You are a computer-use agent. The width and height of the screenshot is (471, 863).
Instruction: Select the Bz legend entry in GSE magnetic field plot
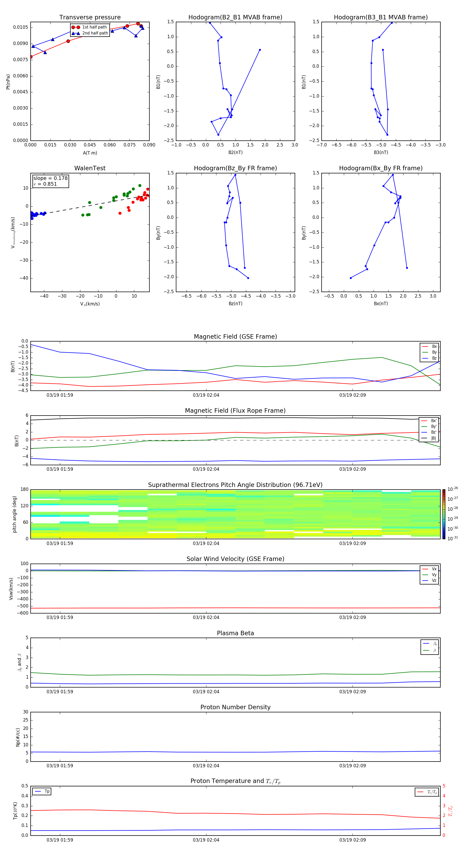429,358
